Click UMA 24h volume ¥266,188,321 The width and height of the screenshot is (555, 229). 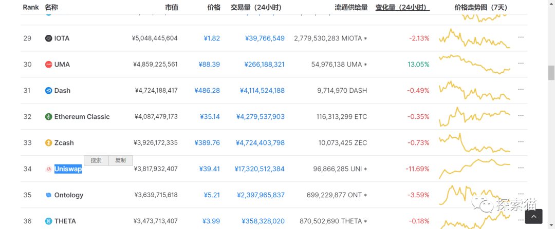pyautogui.click(x=265, y=65)
